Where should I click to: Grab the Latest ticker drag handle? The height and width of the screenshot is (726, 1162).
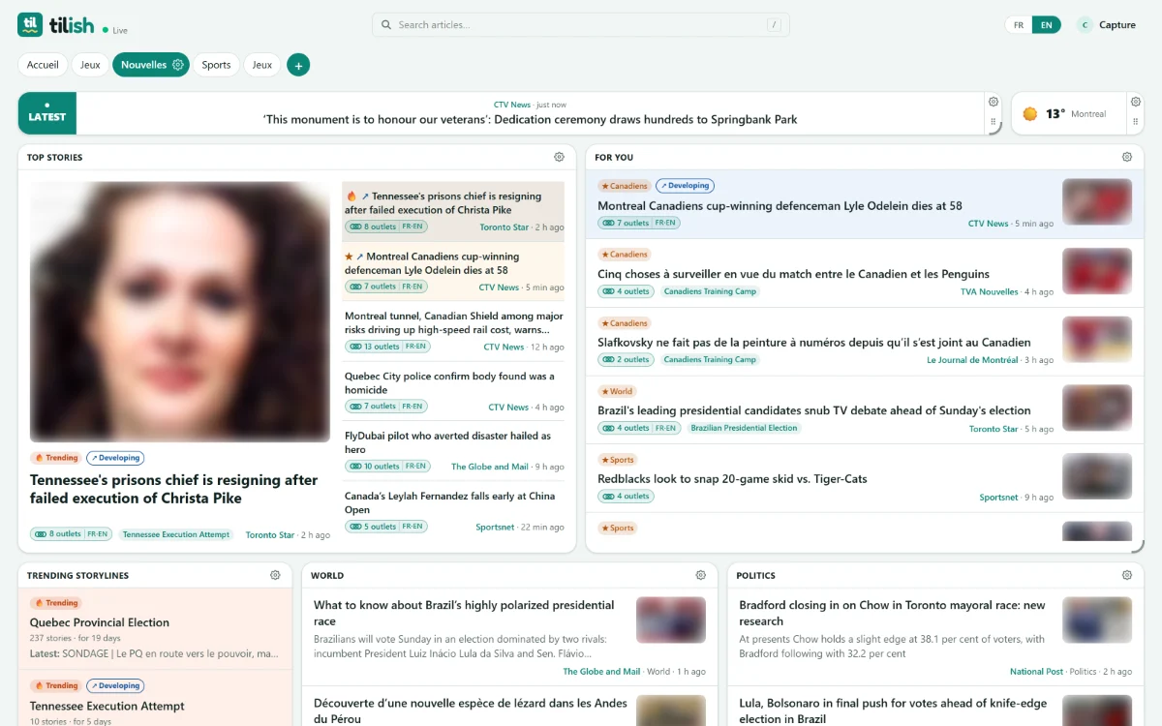coord(993,123)
